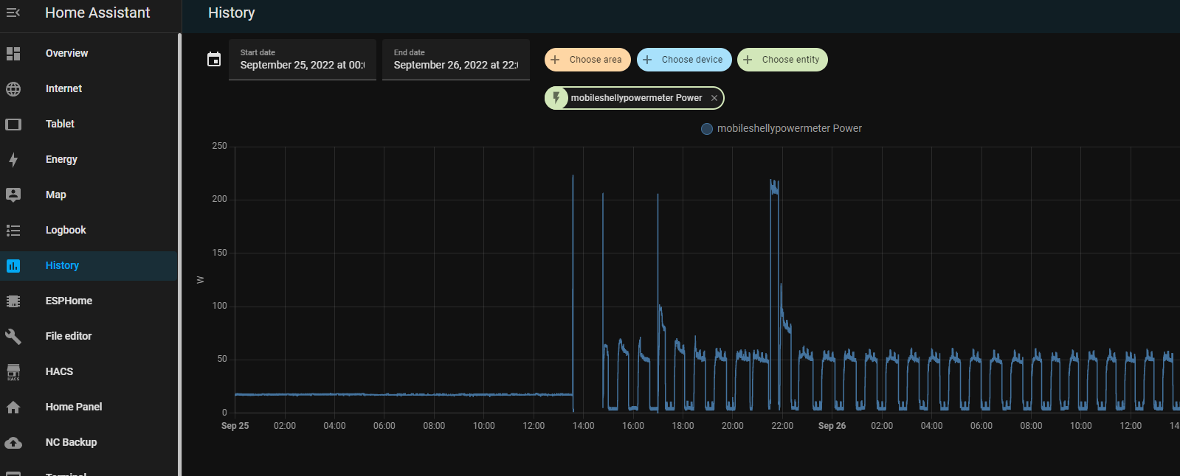Edit the End date field
This screenshot has width=1180, height=476.
point(456,60)
